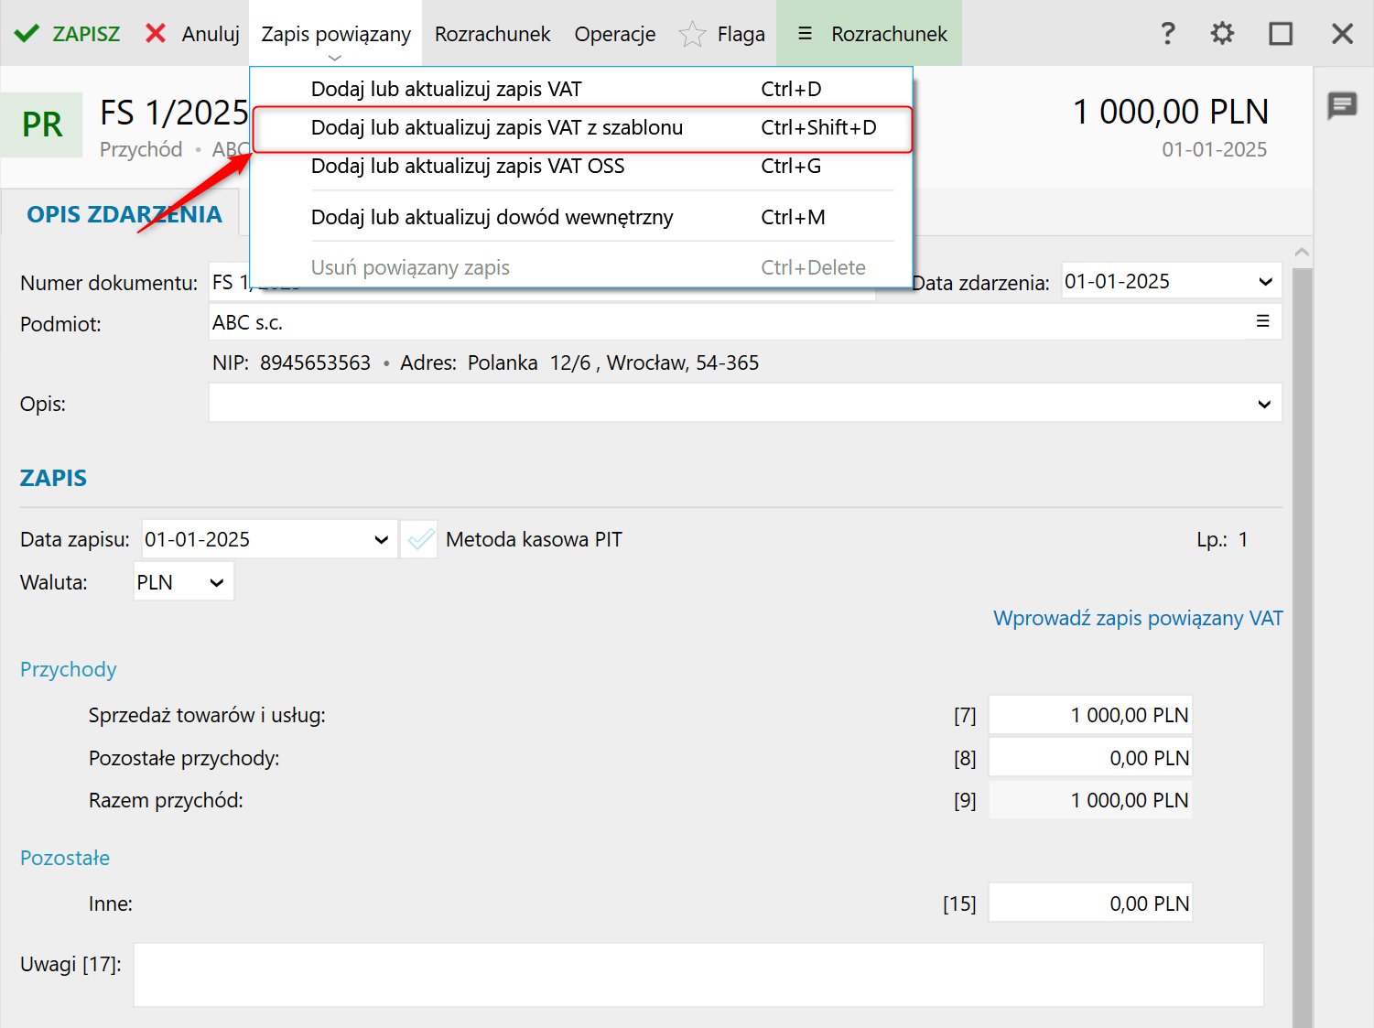Viewport: 1374px width, 1028px height.
Task: Expand the Opis dropdown arrow
Action: point(1264,404)
